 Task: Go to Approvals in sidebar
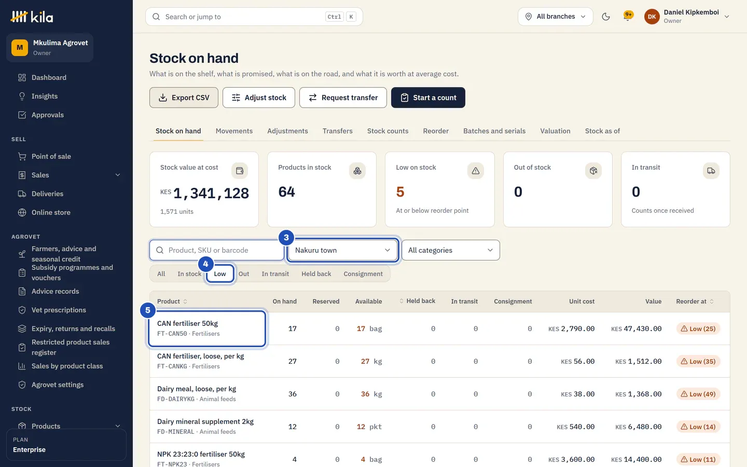pyautogui.click(x=66, y=115)
